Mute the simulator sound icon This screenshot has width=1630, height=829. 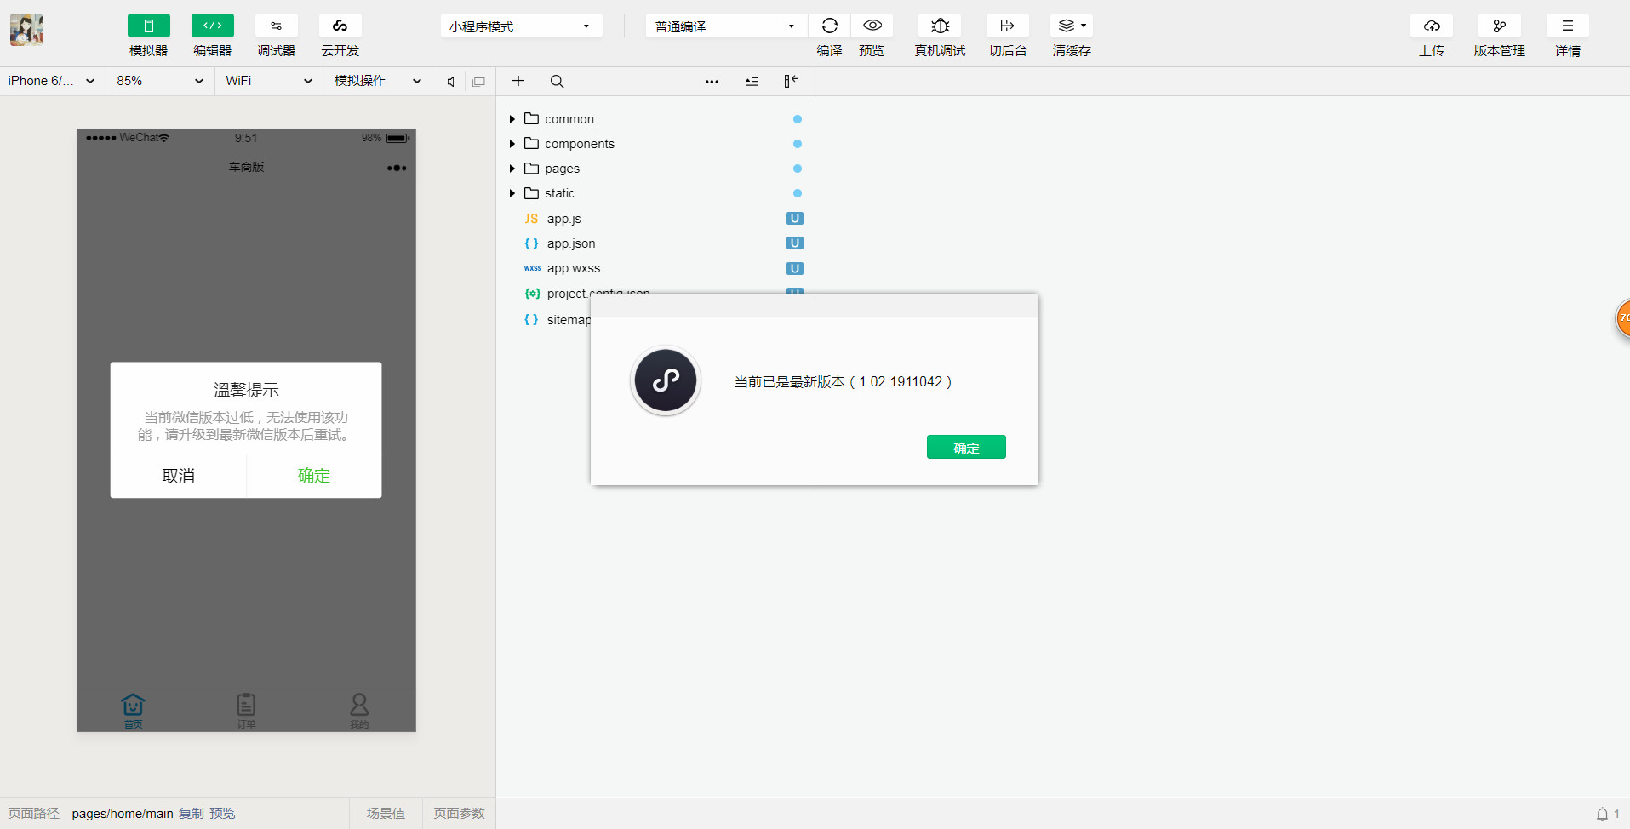pos(450,82)
